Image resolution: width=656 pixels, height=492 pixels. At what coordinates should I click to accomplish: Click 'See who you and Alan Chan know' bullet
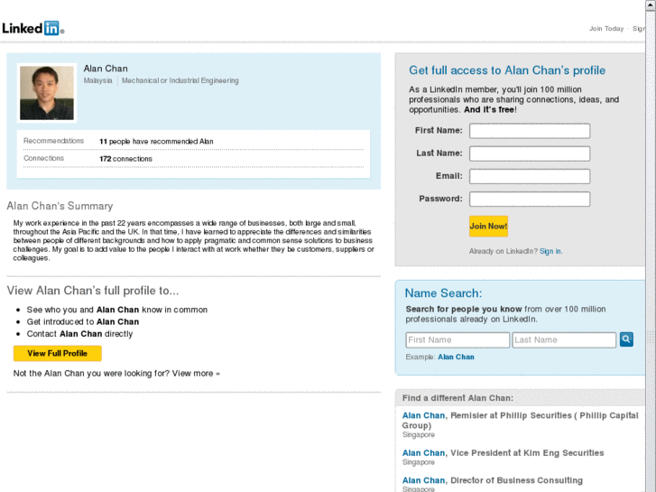click(117, 310)
